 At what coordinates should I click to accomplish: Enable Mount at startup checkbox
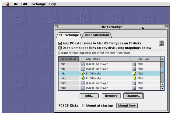84,105
